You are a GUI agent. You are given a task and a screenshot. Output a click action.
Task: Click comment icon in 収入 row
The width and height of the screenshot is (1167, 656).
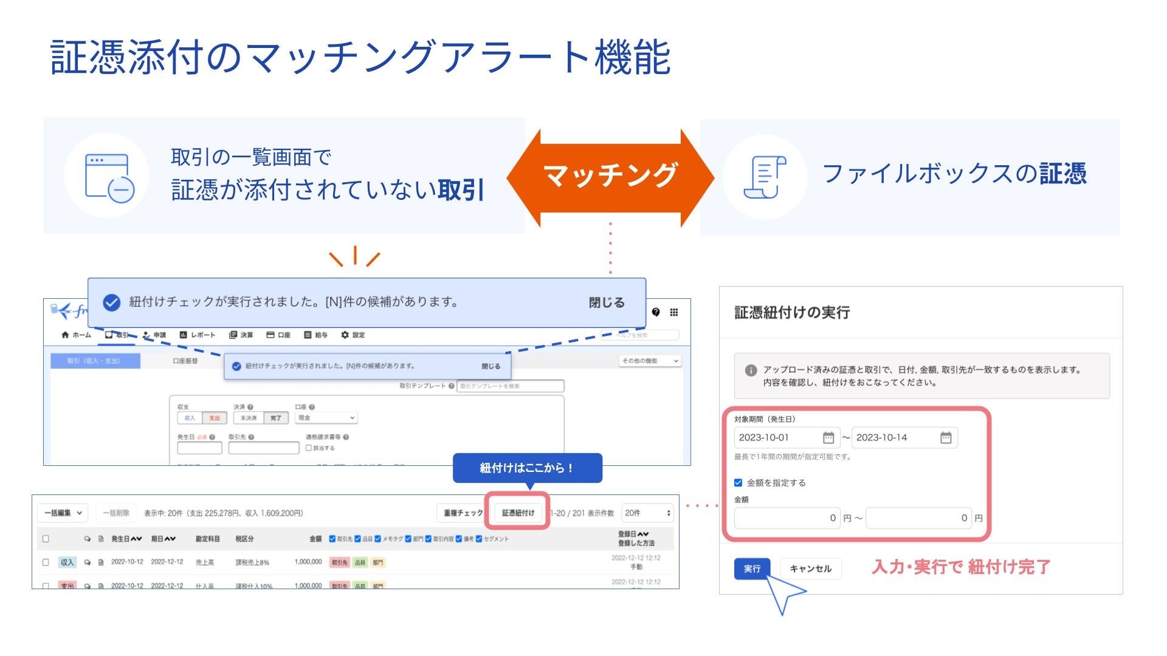click(x=88, y=562)
